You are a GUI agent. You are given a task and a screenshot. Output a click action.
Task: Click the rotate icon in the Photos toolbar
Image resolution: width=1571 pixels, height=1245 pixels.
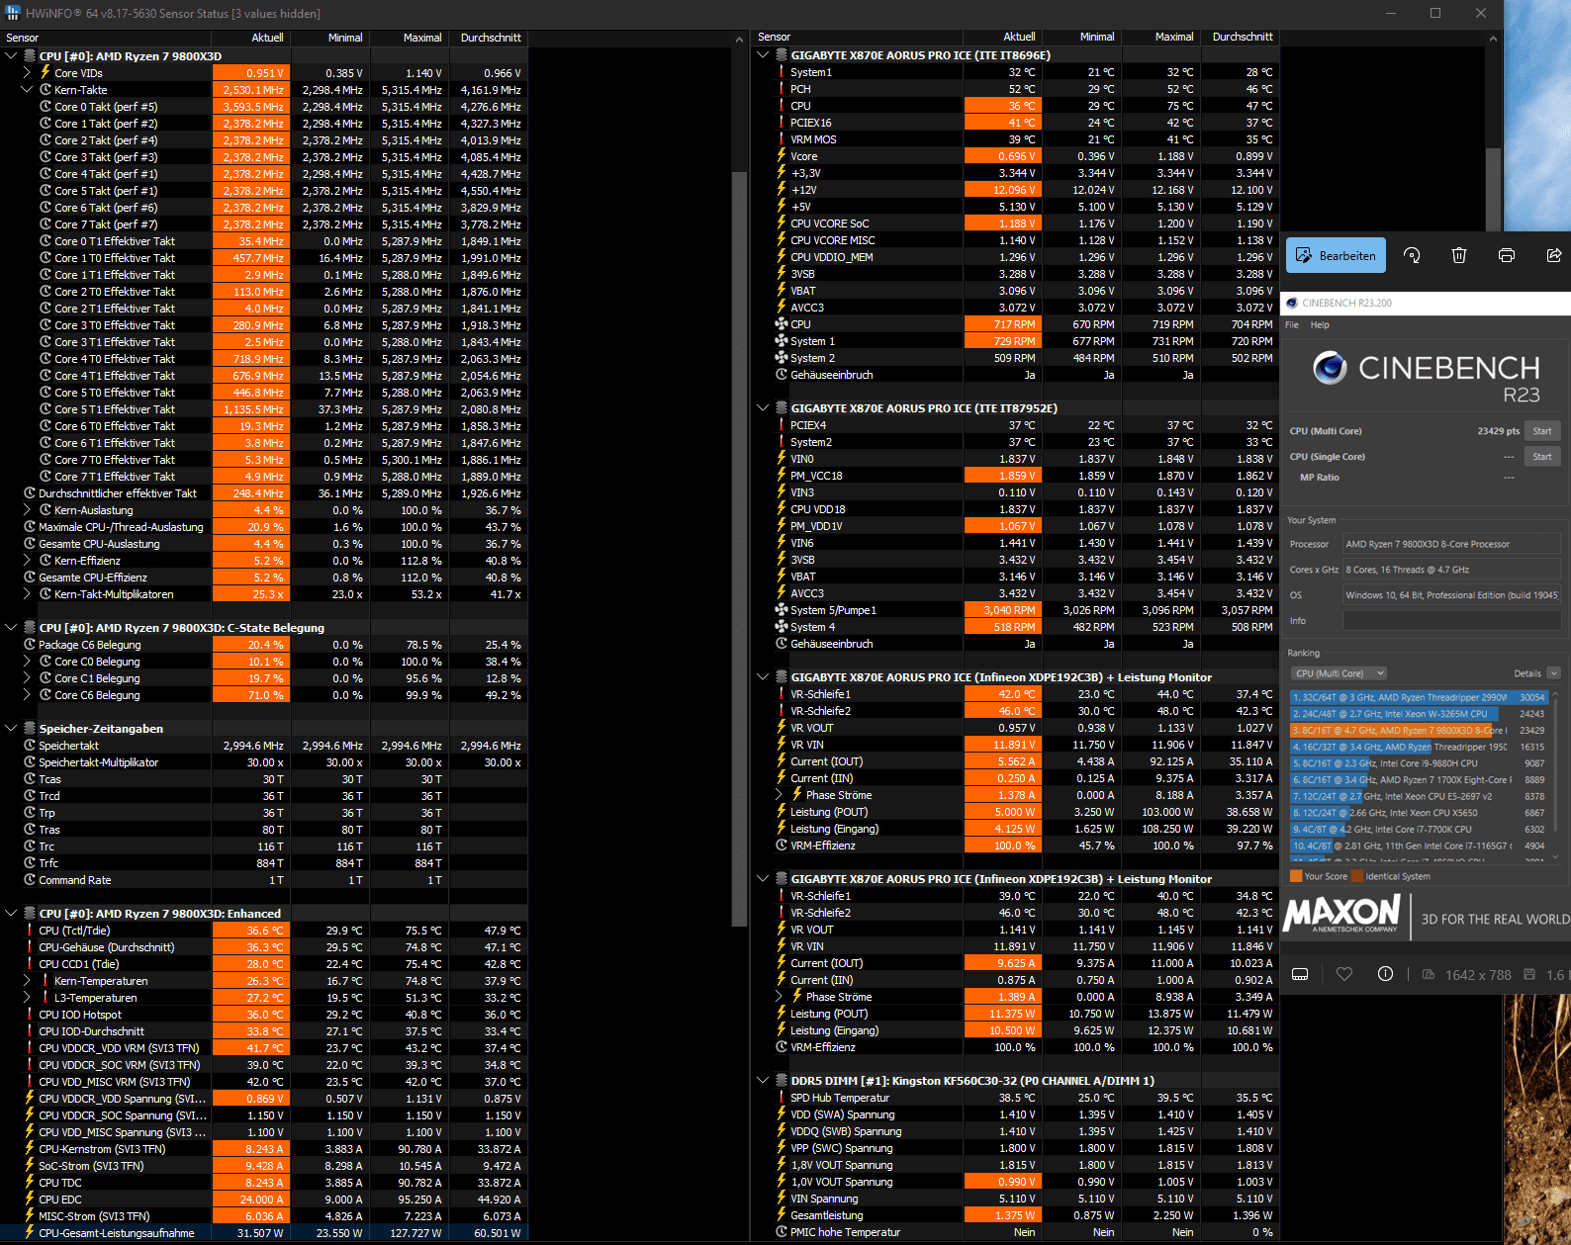1412,255
